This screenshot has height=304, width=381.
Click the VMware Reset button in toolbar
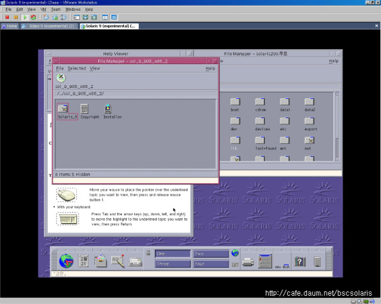point(33,17)
